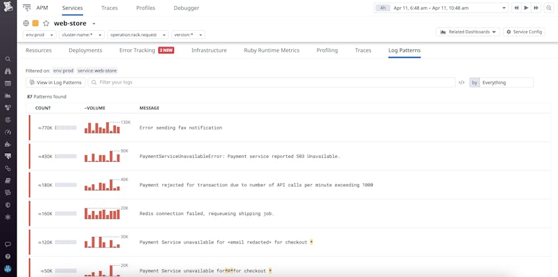The image size is (558, 277).
Task: Open the Traces tab beside Profiling
Action: 363,51
